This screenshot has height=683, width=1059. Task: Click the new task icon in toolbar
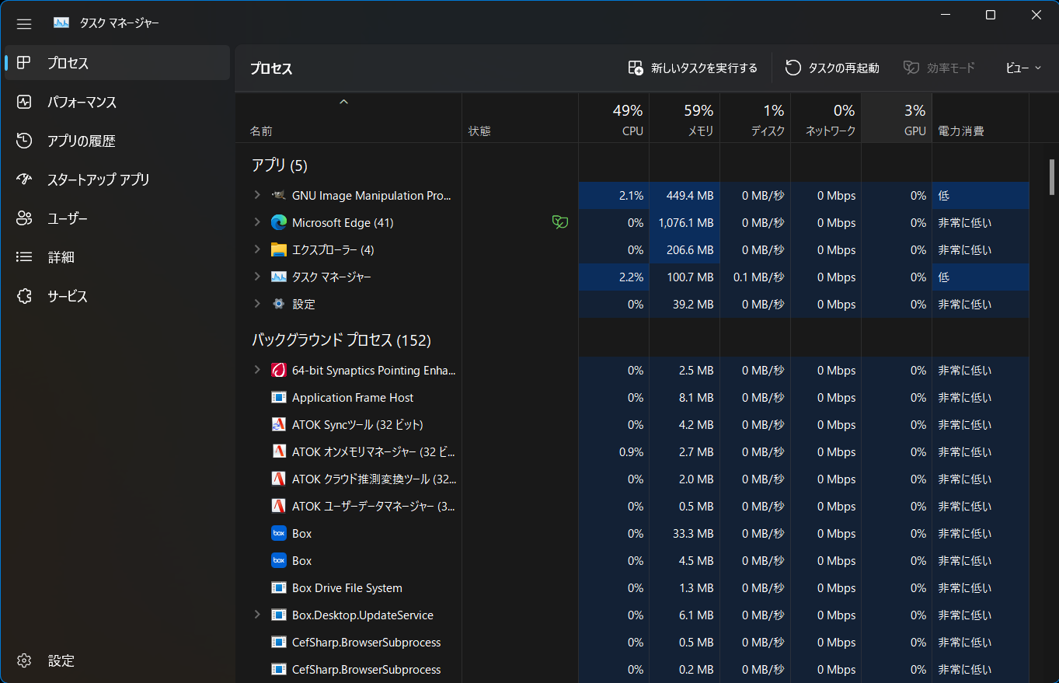click(636, 68)
